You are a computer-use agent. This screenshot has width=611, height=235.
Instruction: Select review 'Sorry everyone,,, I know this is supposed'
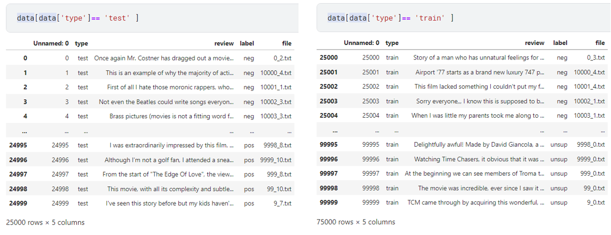tap(480, 101)
